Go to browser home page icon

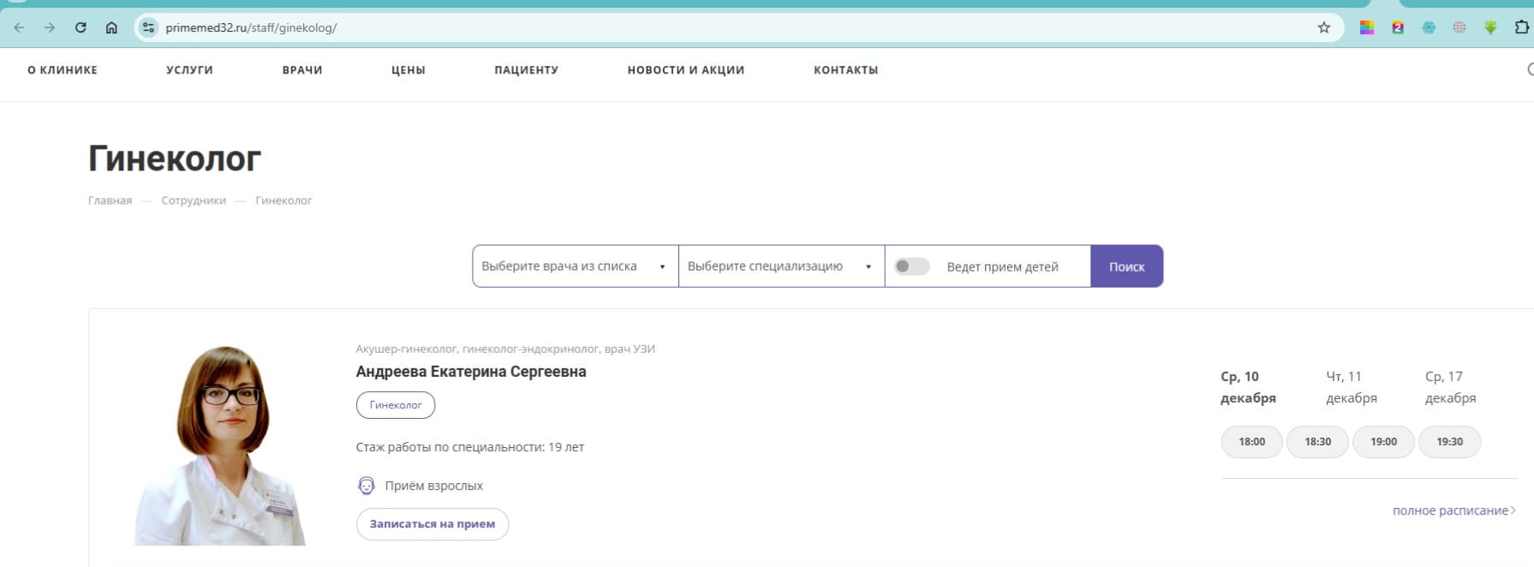click(x=111, y=27)
